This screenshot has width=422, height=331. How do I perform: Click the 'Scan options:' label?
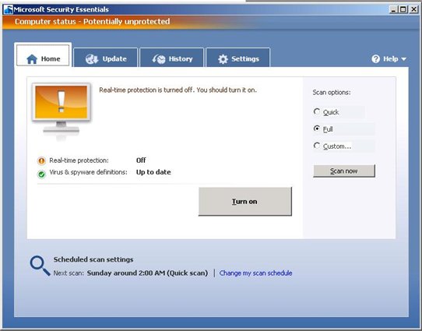pyautogui.click(x=332, y=93)
